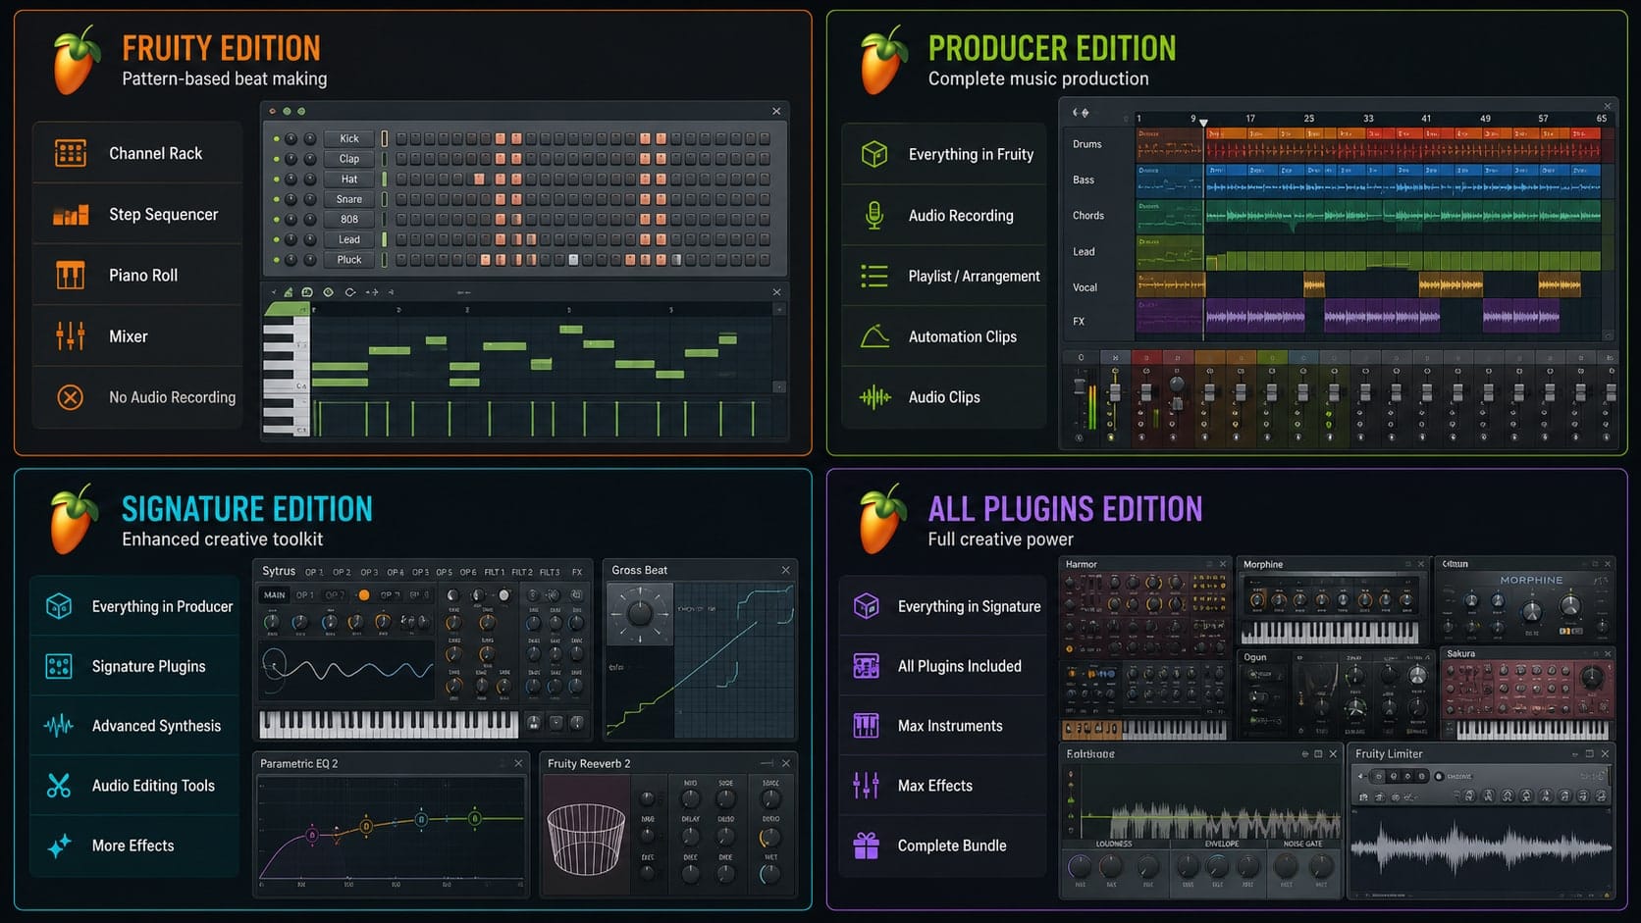
Task: Click the Harmor plugin window title
Action: coord(1081,564)
